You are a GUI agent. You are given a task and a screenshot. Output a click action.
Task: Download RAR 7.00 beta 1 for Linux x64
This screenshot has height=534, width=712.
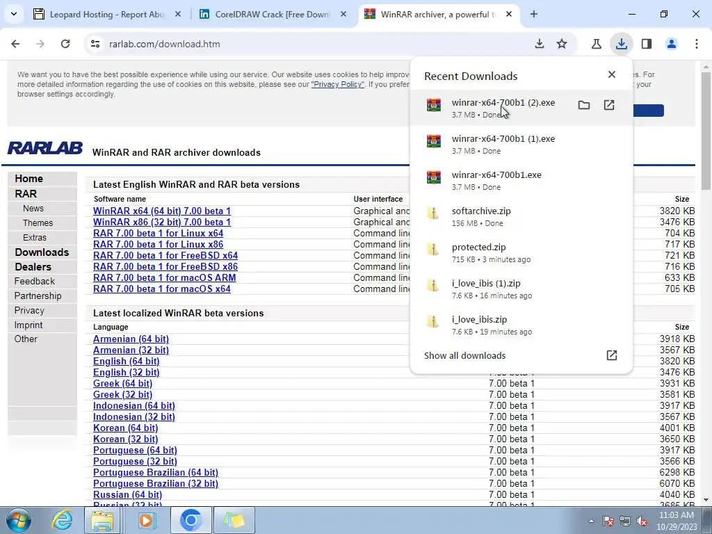pos(158,233)
